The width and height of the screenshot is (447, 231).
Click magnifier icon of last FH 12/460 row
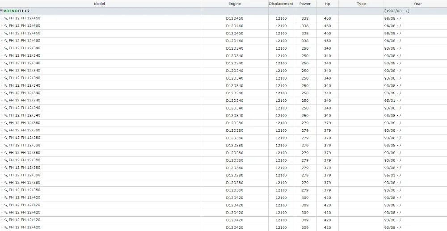[x=6, y=41]
